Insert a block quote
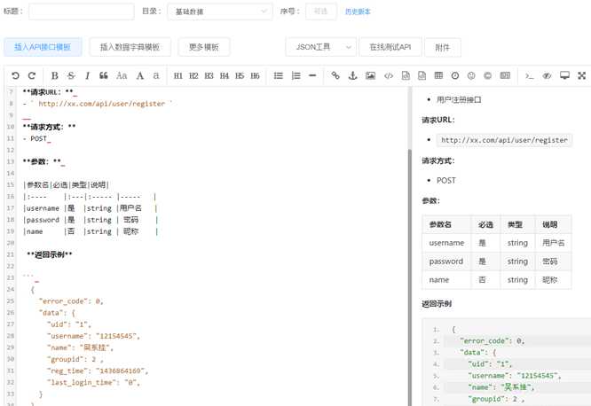This screenshot has width=591, height=406. (104, 75)
